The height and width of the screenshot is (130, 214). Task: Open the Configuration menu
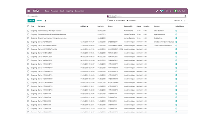pos(79,11)
